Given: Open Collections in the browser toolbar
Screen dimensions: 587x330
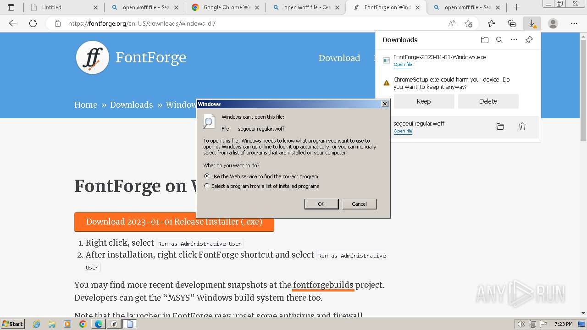Looking at the screenshot, I should click(512, 23).
